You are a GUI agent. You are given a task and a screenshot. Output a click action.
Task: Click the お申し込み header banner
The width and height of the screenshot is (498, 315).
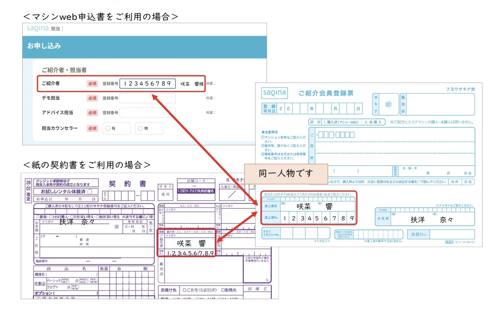point(144,47)
